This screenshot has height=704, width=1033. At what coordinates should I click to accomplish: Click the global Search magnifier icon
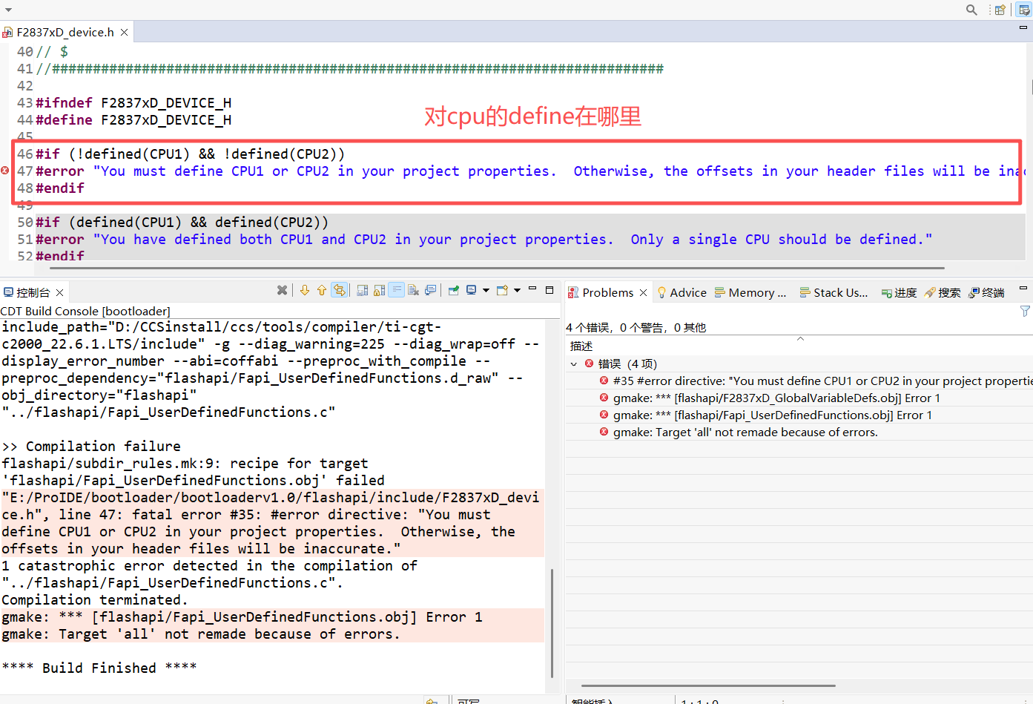pos(971,10)
